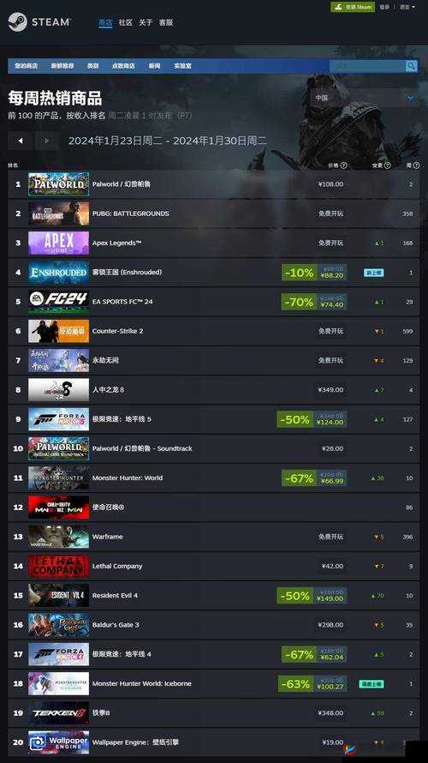428x763 pixels.
Task: Go to next week arrow
Action: pyautogui.click(x=46, y=141)
